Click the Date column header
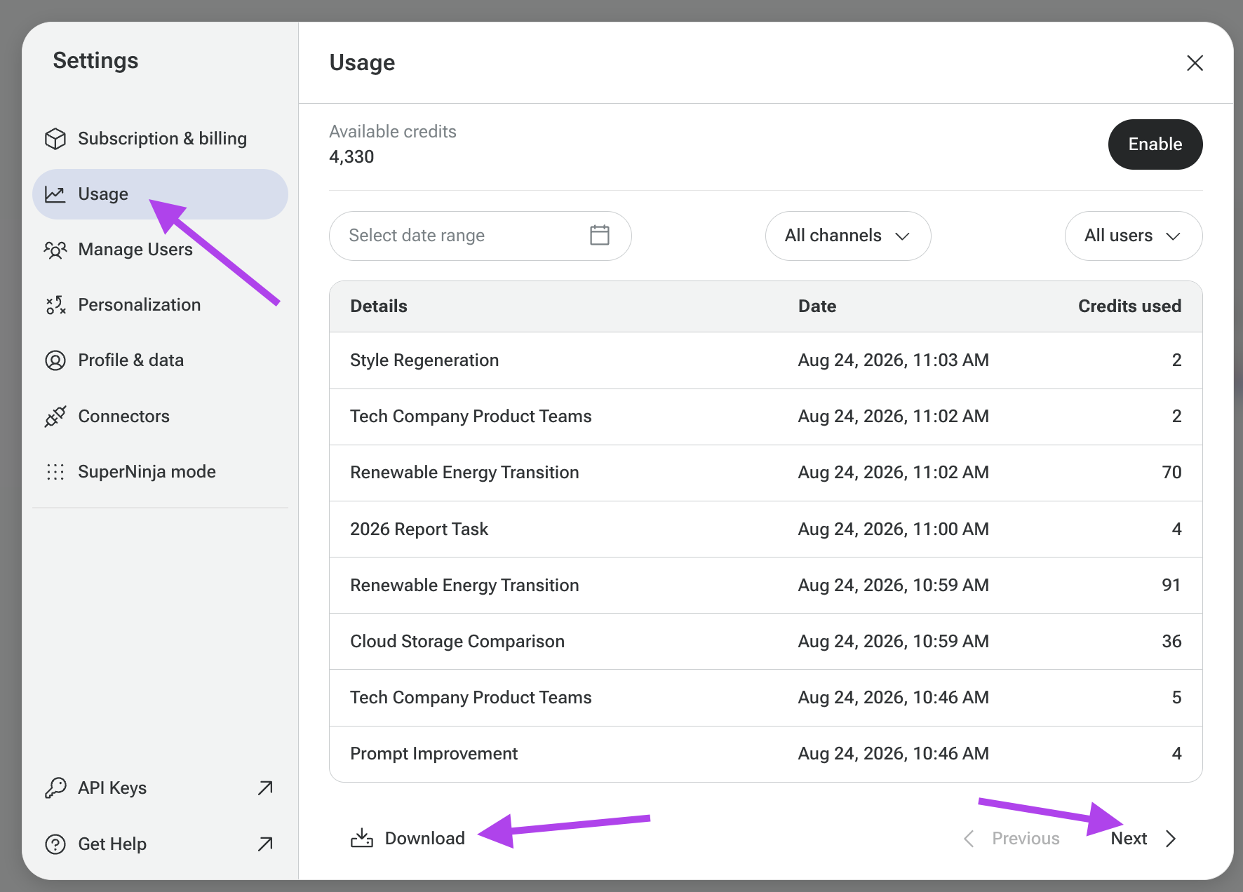The width and height of the screenshot is (1243, 892). coord(817,306)
